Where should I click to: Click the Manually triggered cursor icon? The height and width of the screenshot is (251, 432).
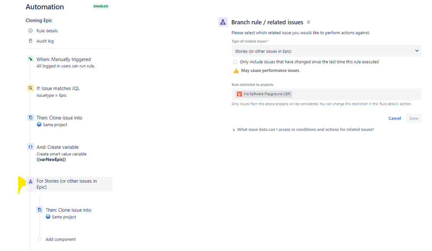click(x=31, y=59)
